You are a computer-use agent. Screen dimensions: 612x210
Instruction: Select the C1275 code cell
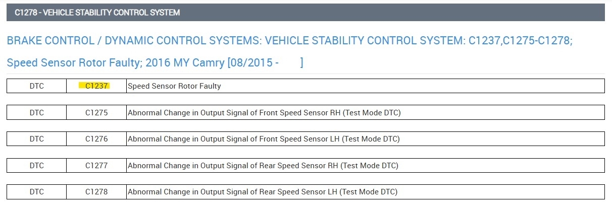coord(96,113)
